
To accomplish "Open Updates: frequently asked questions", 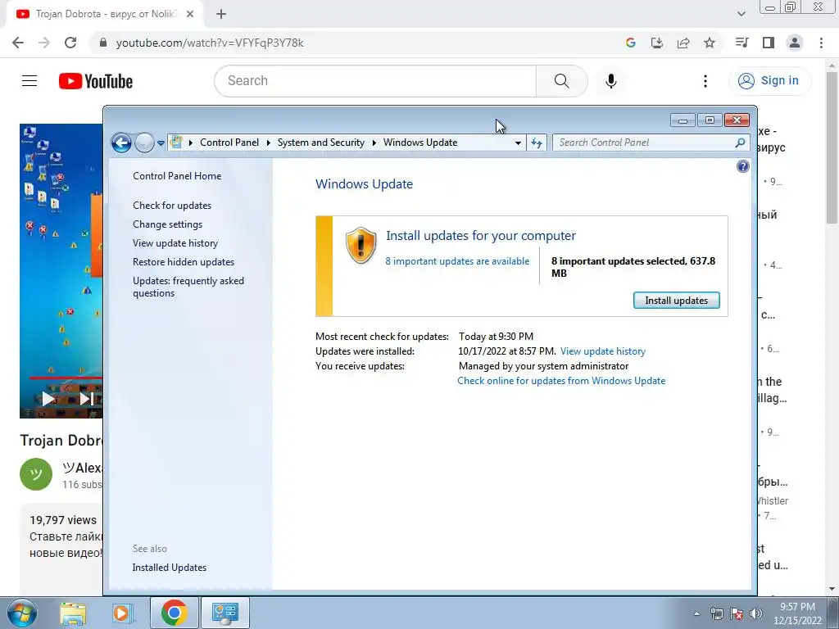I will [x=188, y=287].
